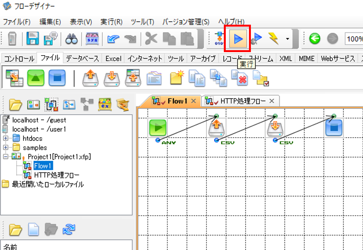The image size is (363, 250).
Task: Select green Start component in palette
Action: (x=36, y=78)
